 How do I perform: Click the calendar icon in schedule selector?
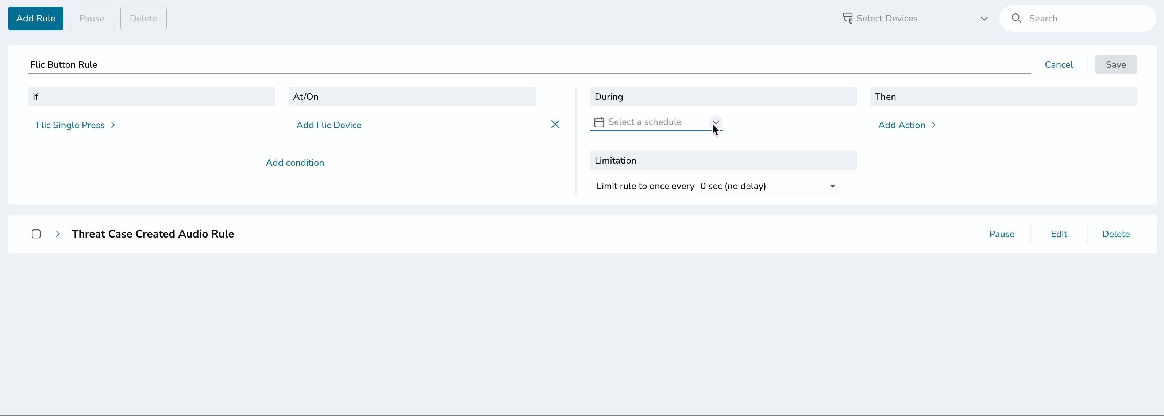pos(599,122)
